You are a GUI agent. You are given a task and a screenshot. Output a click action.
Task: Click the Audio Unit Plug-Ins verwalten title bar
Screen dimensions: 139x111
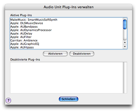69,7
